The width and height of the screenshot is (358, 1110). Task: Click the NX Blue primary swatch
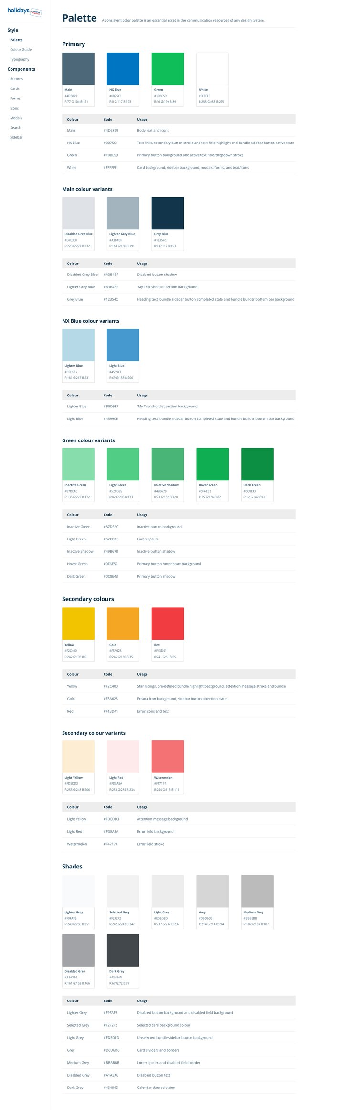click(123, 69)
